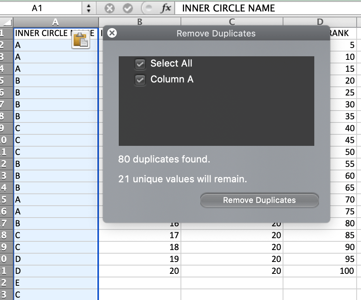This screenshot has width=361, height=300.
Task: Click the select-all corner triangle of the sheet
Action: [7, 22]
